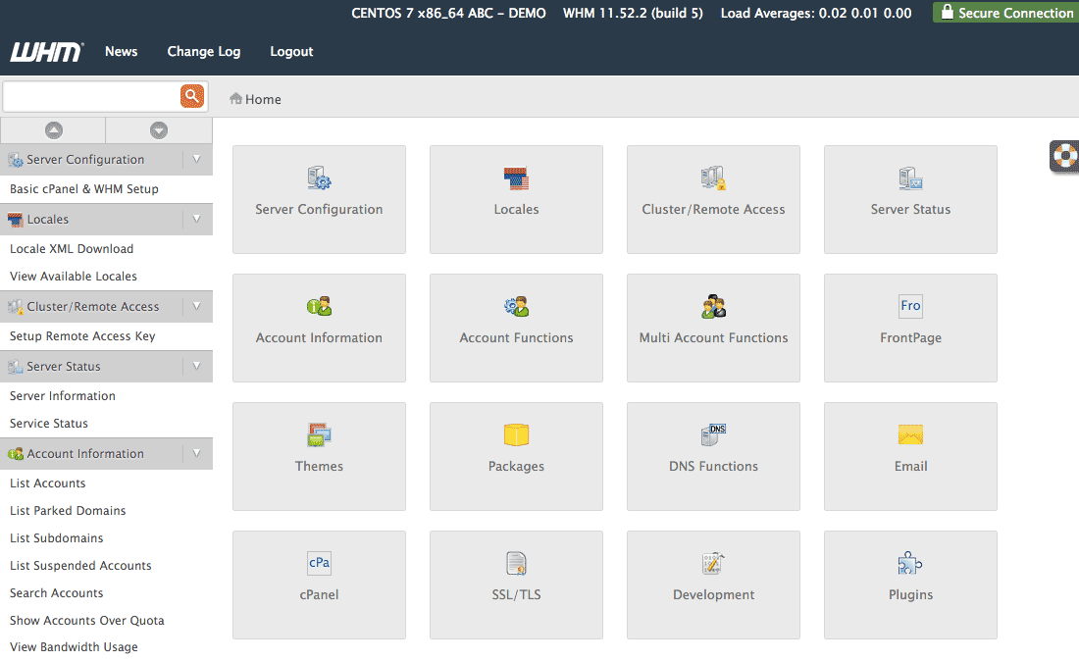Open the Packages box tile icon
1079x661 pixels.
tap(516, 434)
